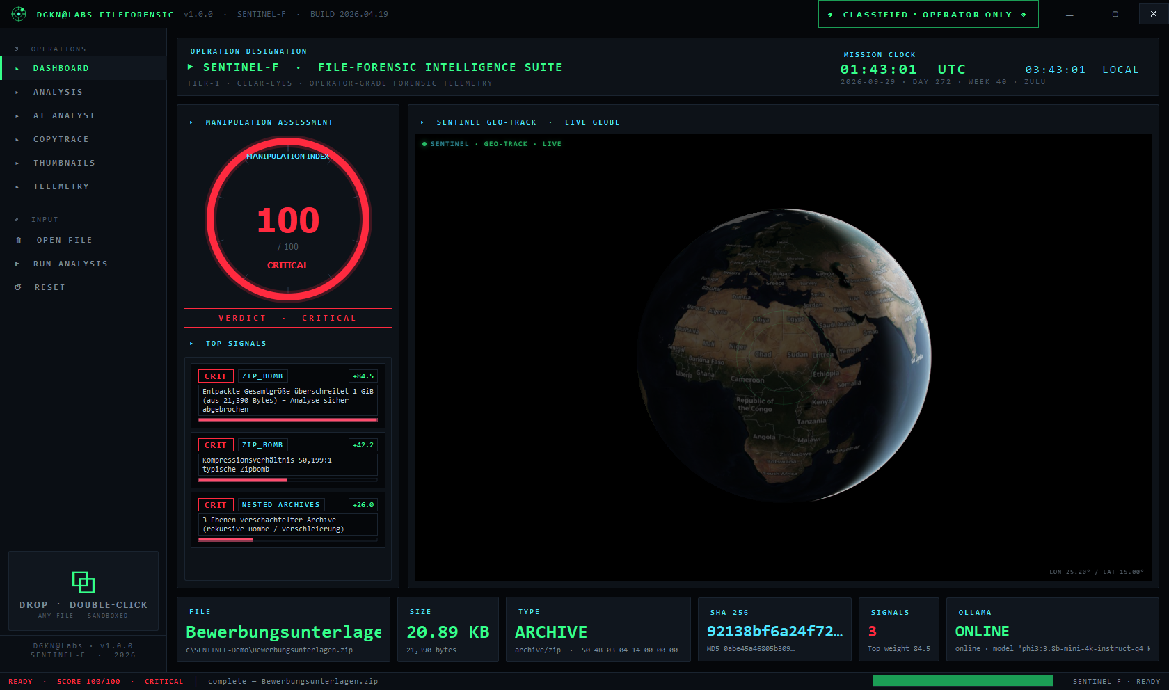The width and height of the screenshot is (1169, 690).
Task: Click Run Analysis in sidebar
Action: tap(83, 264)
